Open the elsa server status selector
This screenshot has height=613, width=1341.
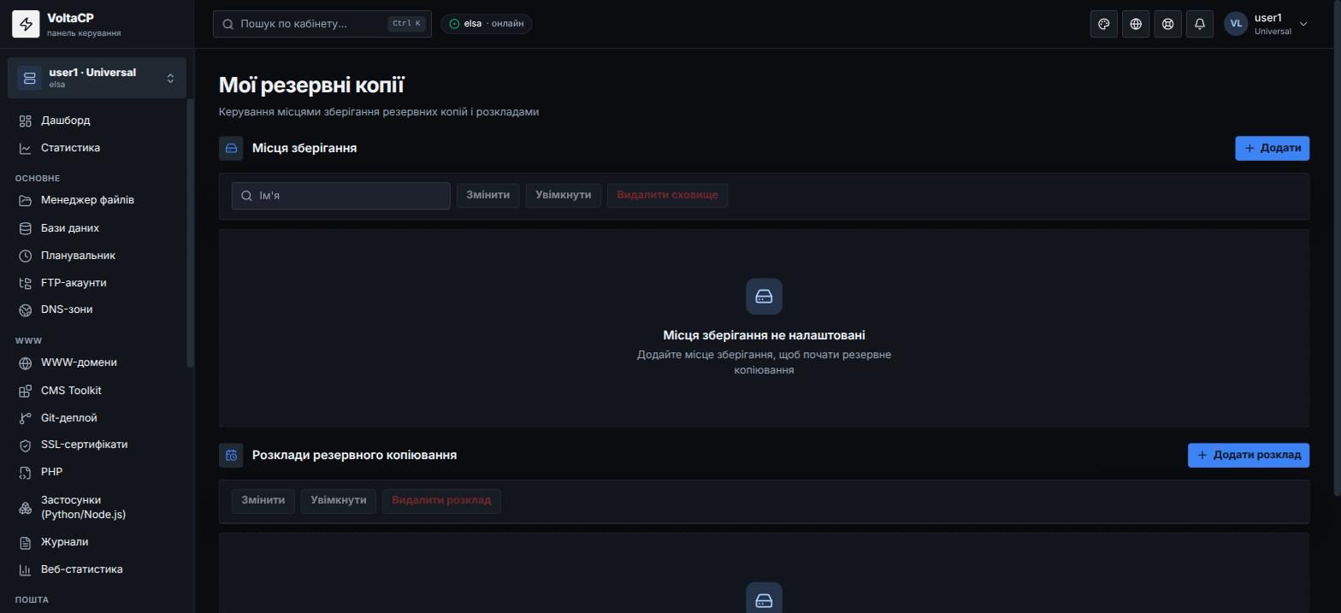point(487,24)
